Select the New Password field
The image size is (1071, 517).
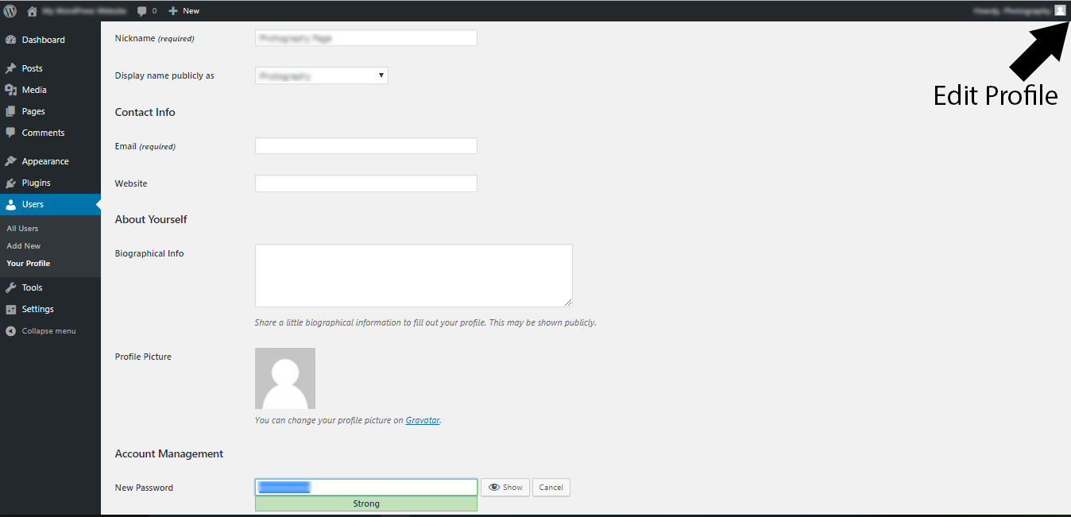366,488
